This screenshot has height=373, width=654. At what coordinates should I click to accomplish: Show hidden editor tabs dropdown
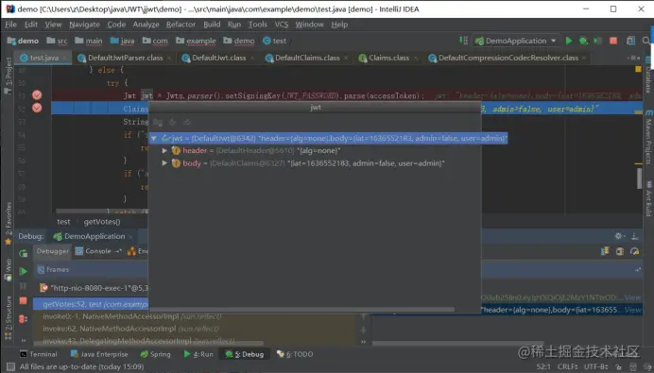tap(634, 58)
